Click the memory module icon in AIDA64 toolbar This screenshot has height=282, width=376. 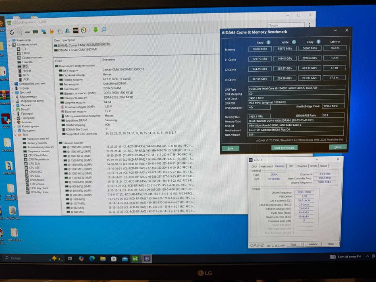click(35, 32)
